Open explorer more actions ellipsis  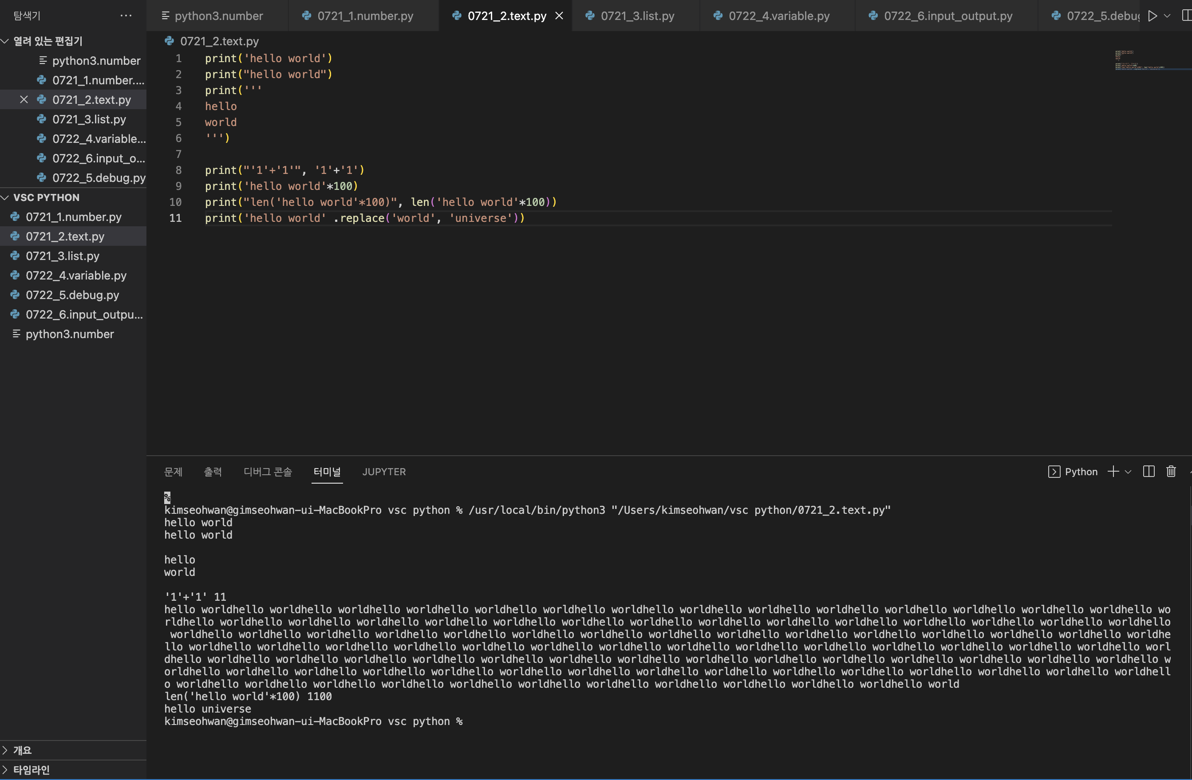pyautogui.click(x=126, y=16)
